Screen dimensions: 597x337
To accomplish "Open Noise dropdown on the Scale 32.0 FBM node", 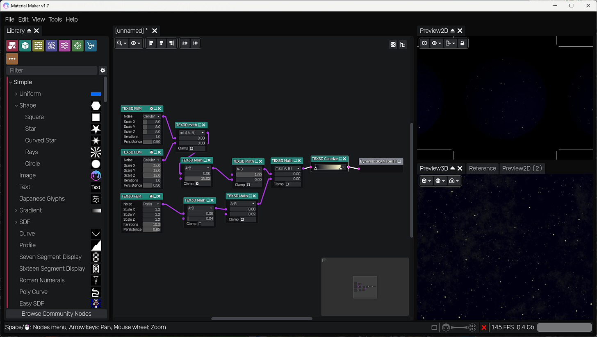I will 152,160.
